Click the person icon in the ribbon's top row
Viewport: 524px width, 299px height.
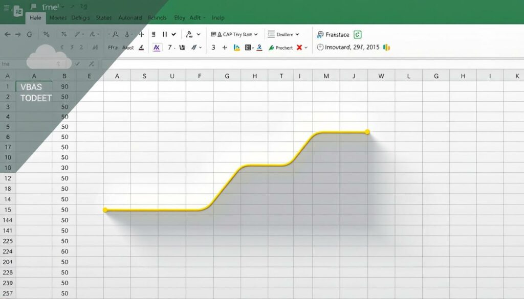click(115, 34)
